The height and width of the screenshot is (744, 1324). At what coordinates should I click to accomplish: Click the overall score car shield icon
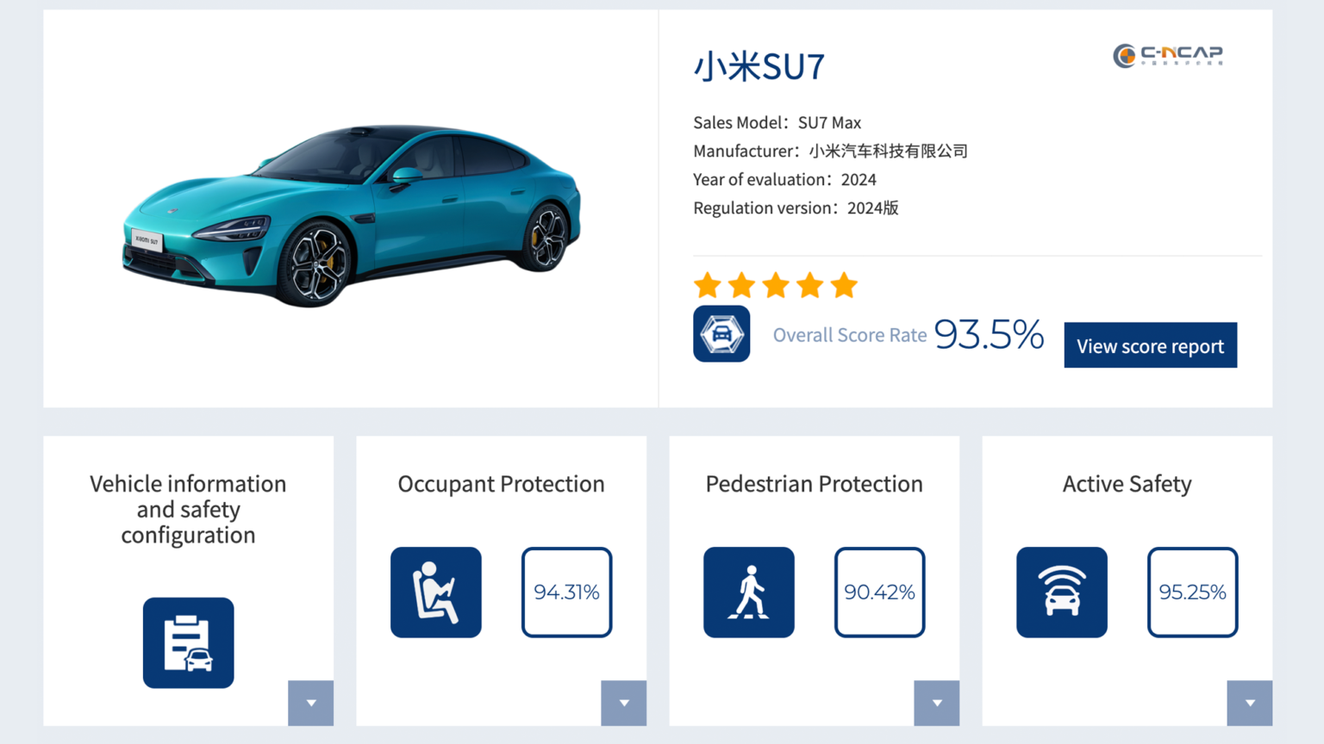point(721,334)
